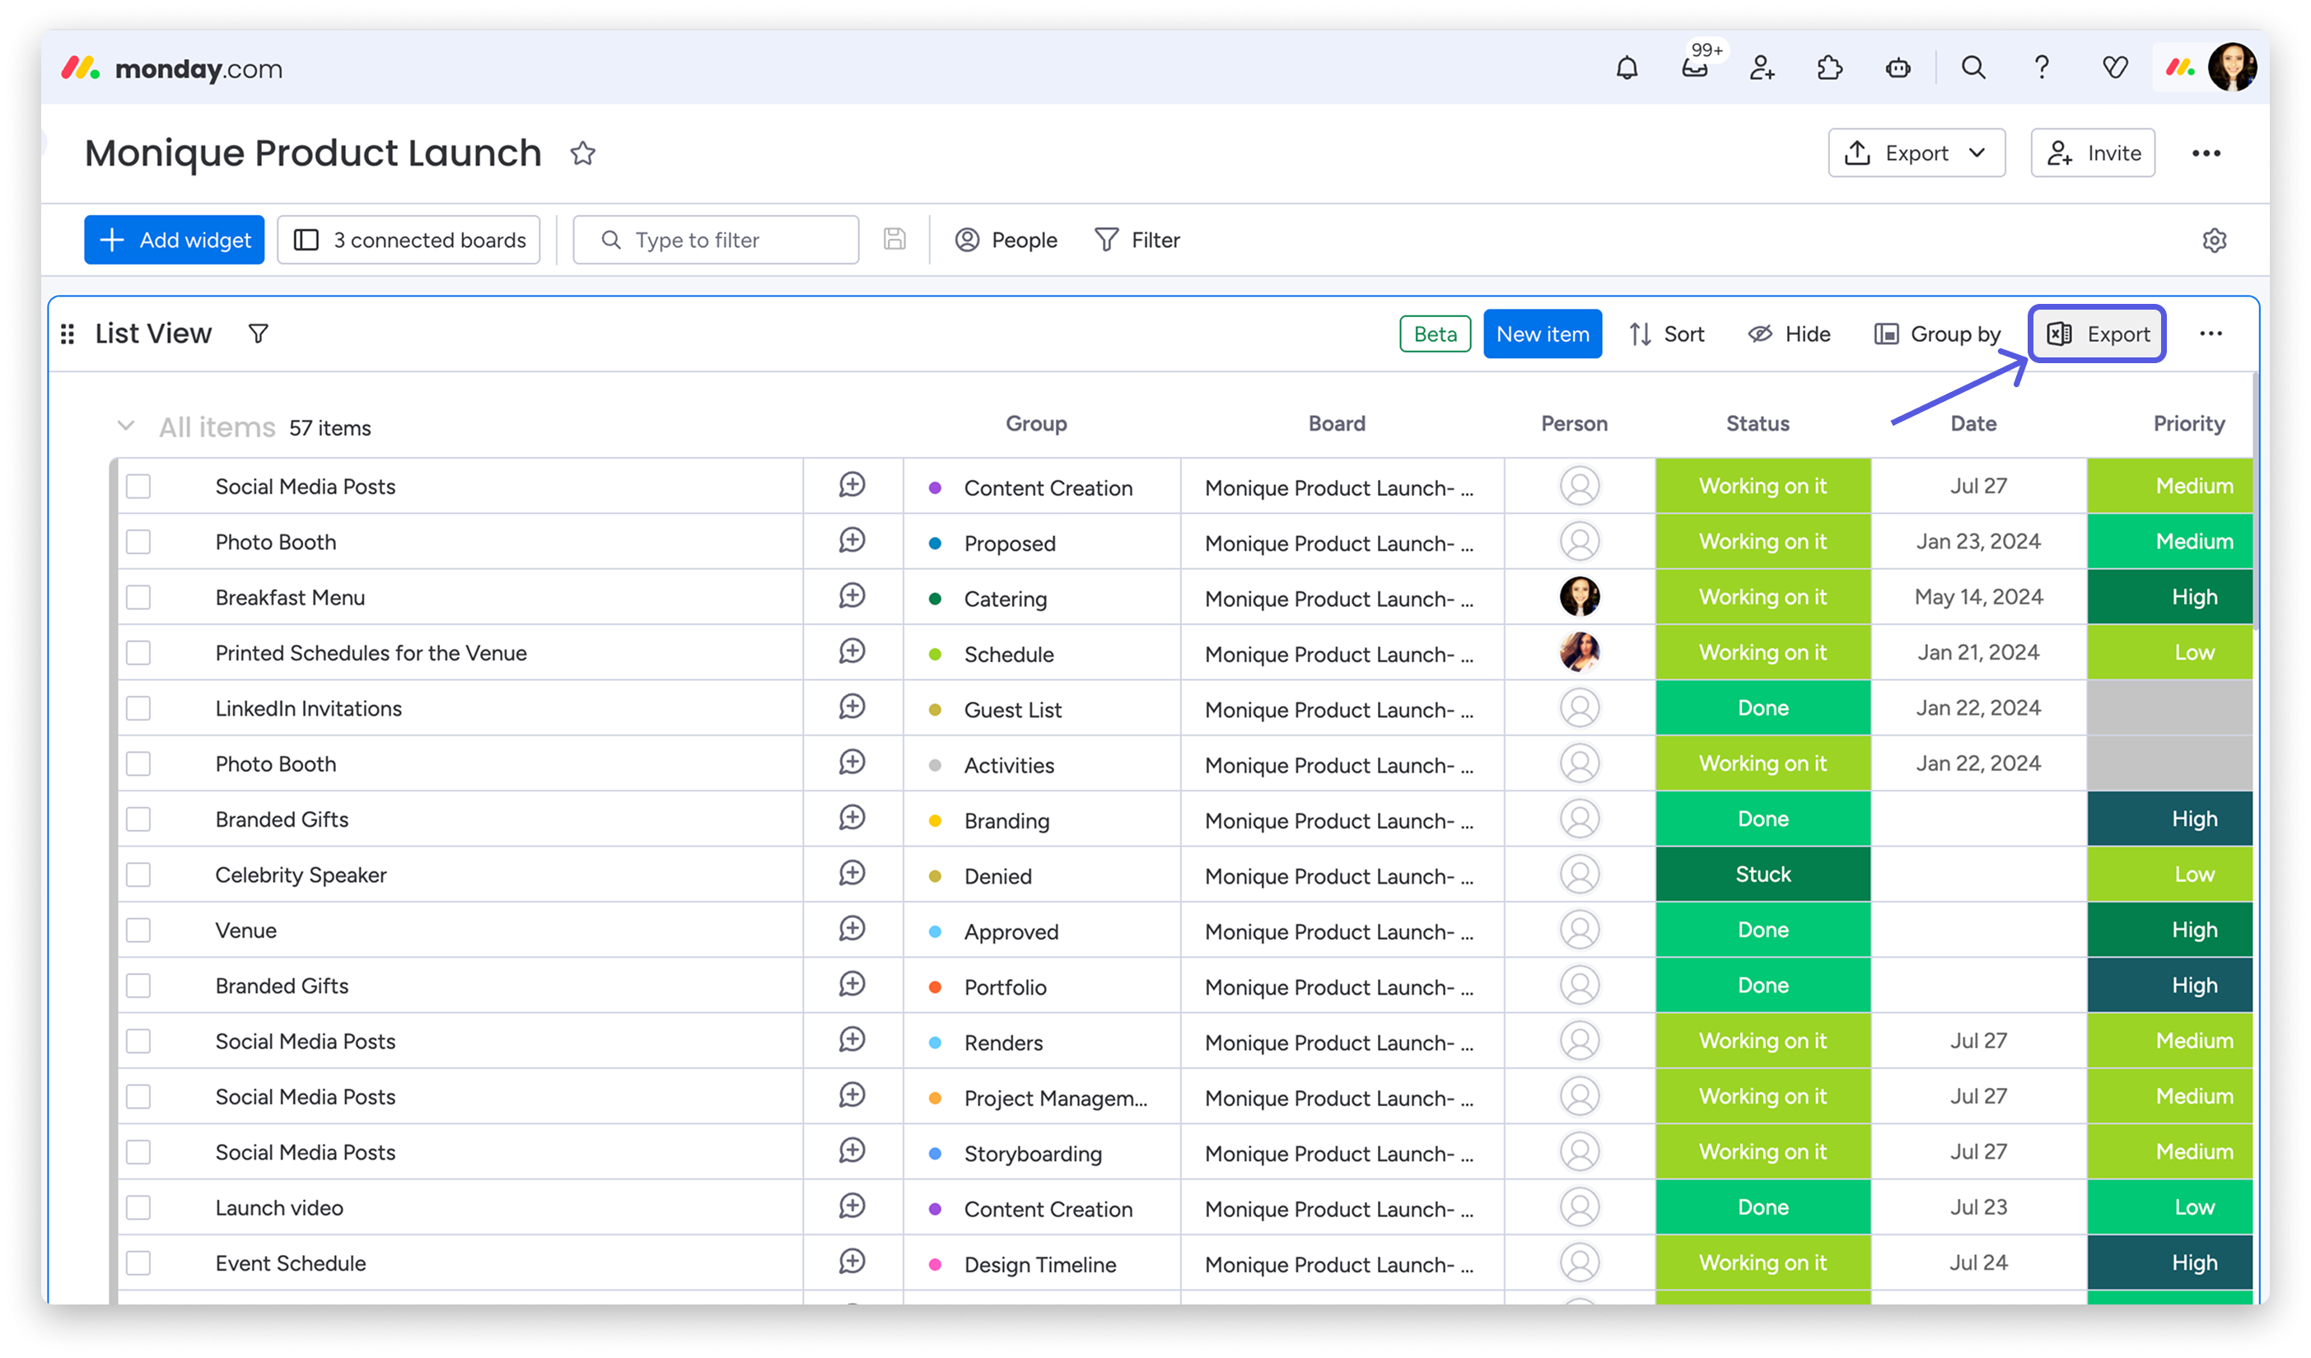
Task: Collapse the All items group chevron
Action: (x=126, y=427)
